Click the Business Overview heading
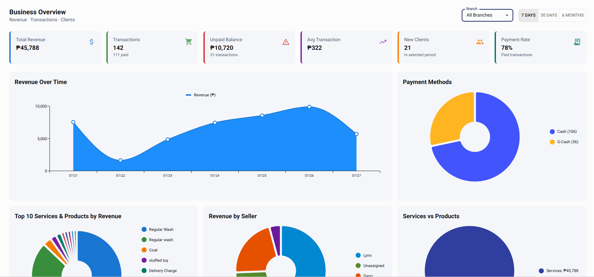Viewport: 594px width, 277px height. click(38, 12)
